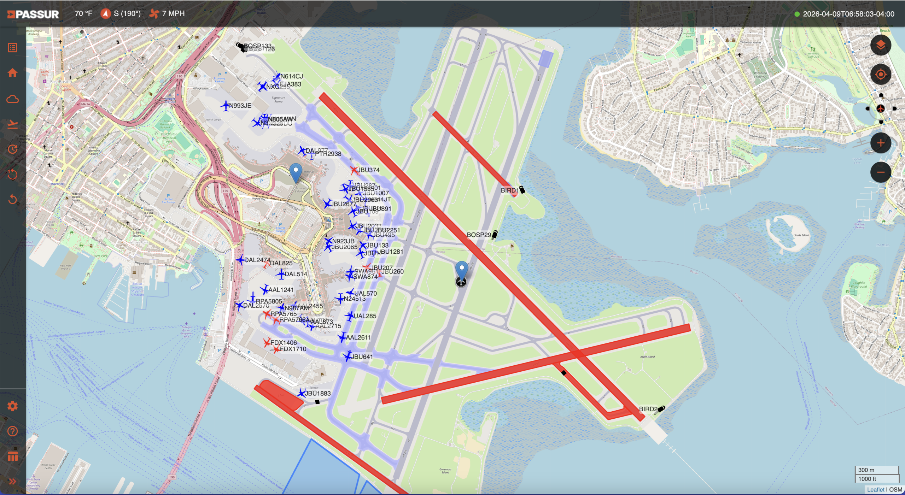Click the clock replay history icon
Viewport: 905px width, 495px height.
point(12,149)
